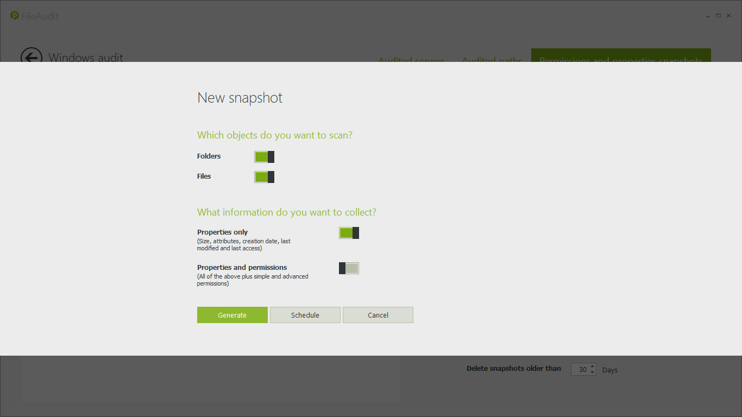Switch to the Audited servers tab
The height and width of the screenshot is (417, 742).
411,59
